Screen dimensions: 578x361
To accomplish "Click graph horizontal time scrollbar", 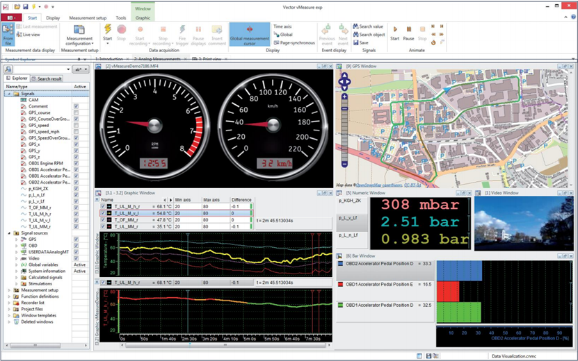I will (x=225, y=345).
